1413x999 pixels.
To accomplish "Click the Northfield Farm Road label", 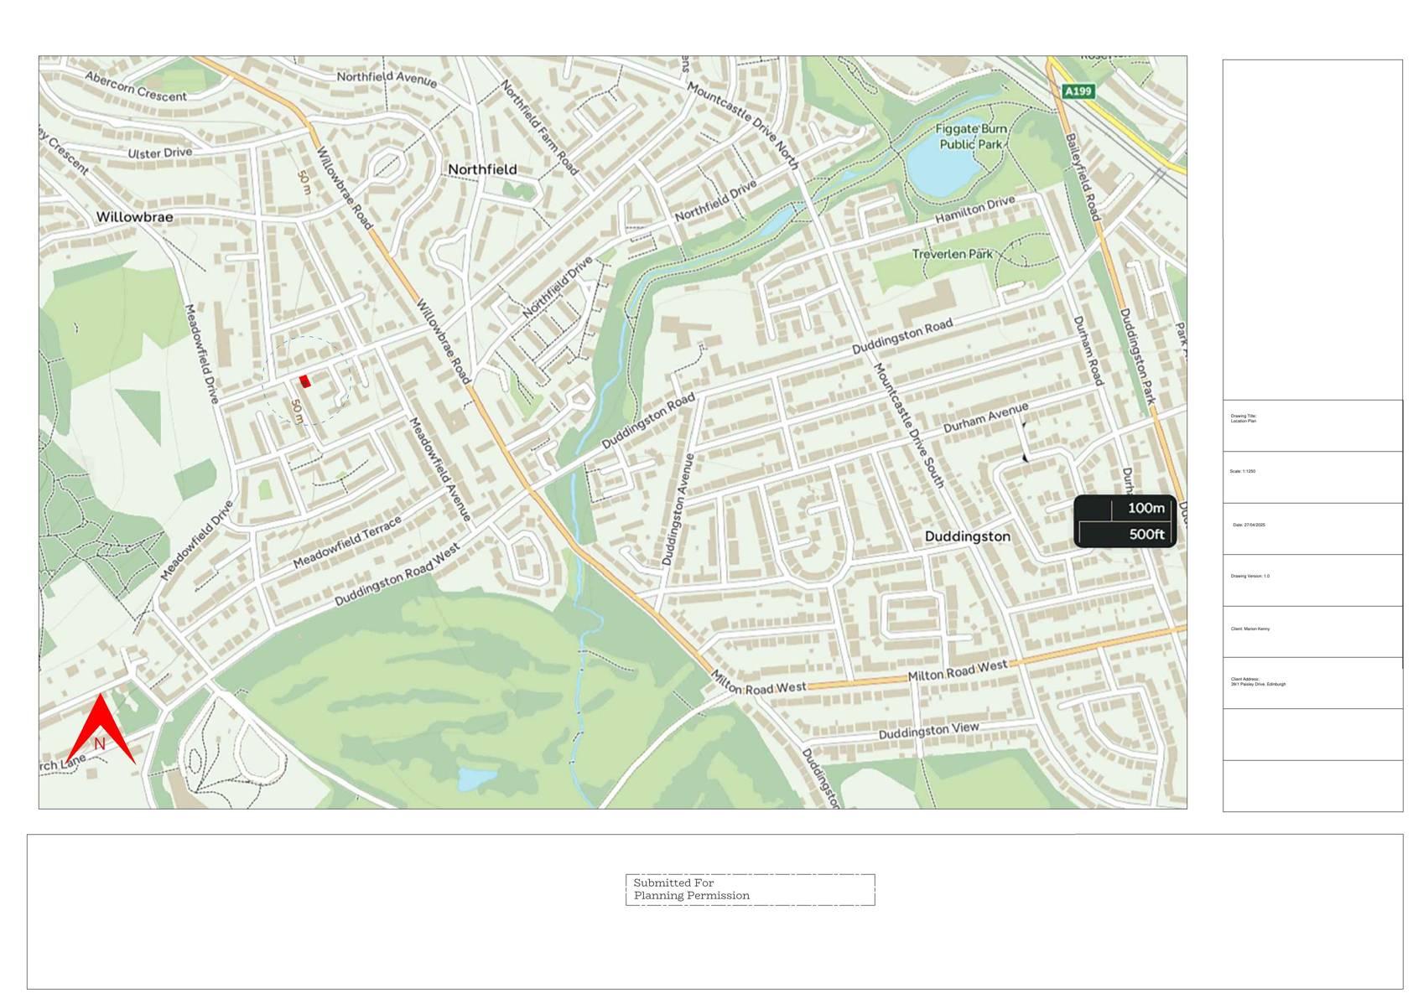I will coord(539,127).
